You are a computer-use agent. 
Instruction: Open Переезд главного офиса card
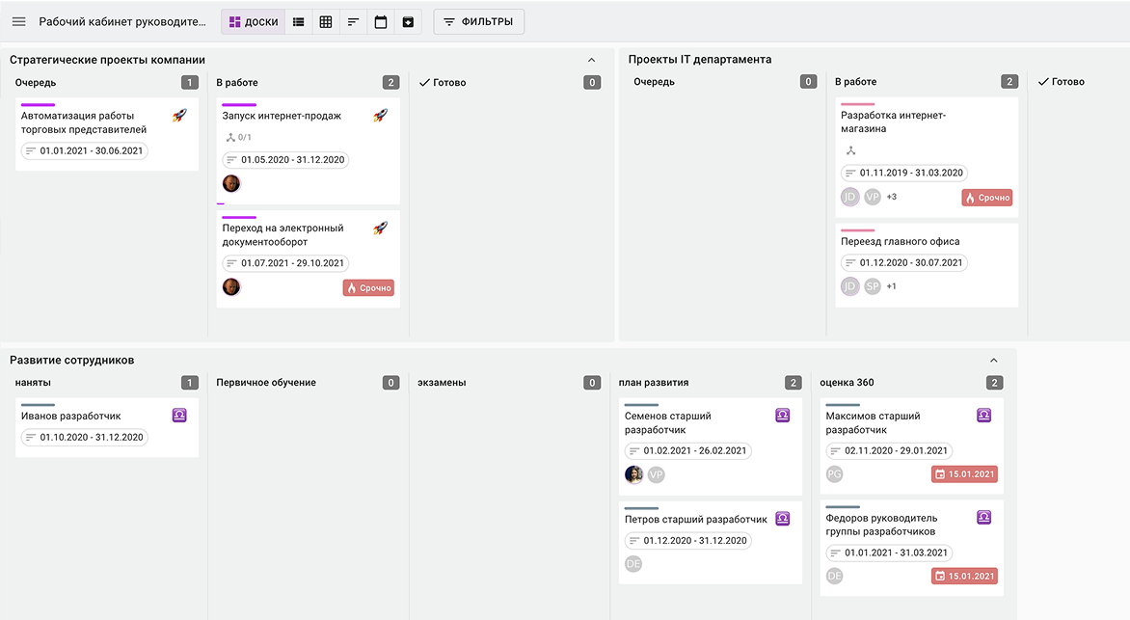point(926,264)
